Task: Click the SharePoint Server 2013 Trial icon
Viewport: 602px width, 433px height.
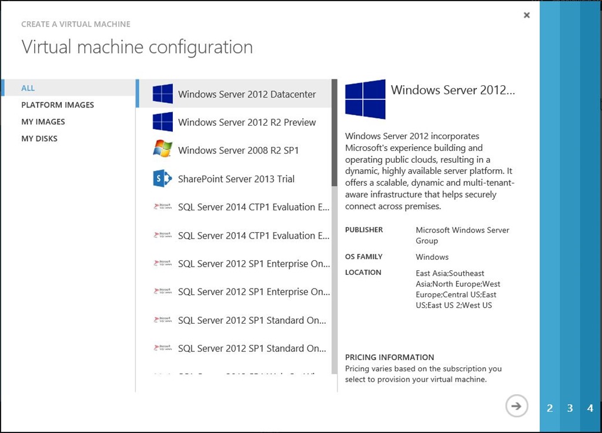Action: 162,179
